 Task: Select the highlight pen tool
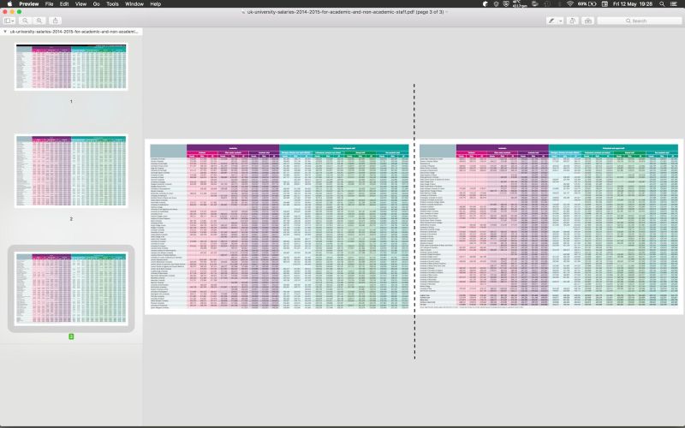point(551,21)
